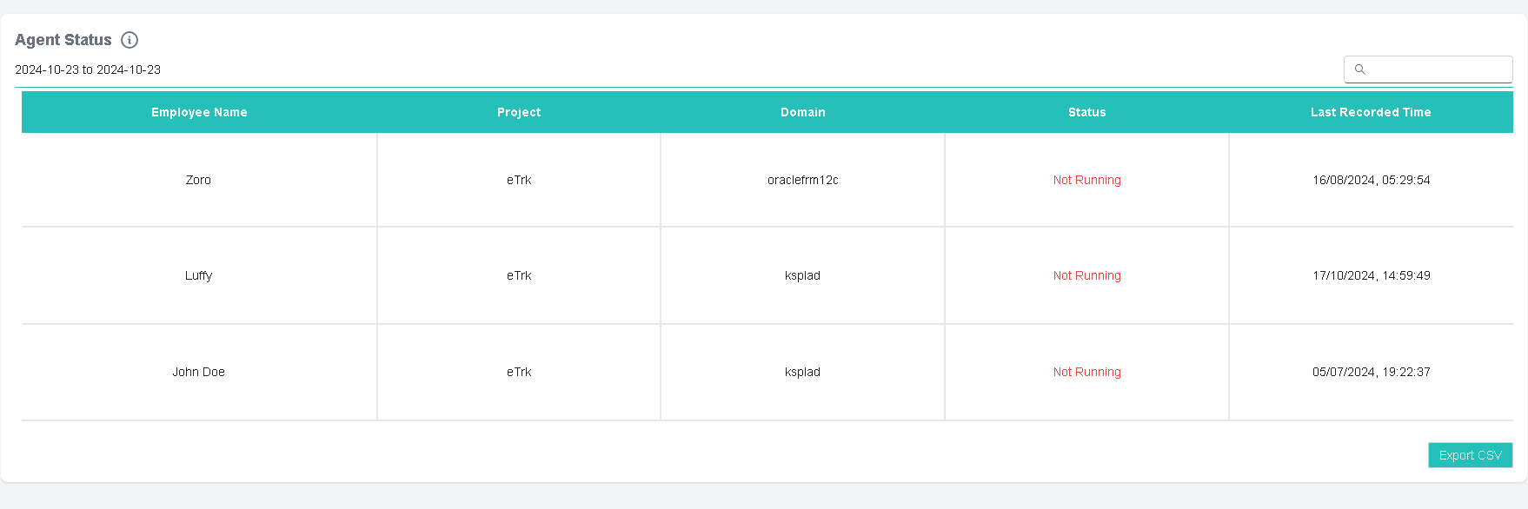Screen dimensions: 1528x509
Task: Click Zoro's eTrk project cell
Action: click(x=519, y=180)
